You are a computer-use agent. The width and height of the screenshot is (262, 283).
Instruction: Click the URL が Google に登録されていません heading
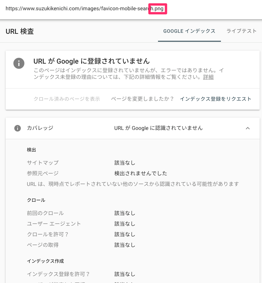pos(91,61)
